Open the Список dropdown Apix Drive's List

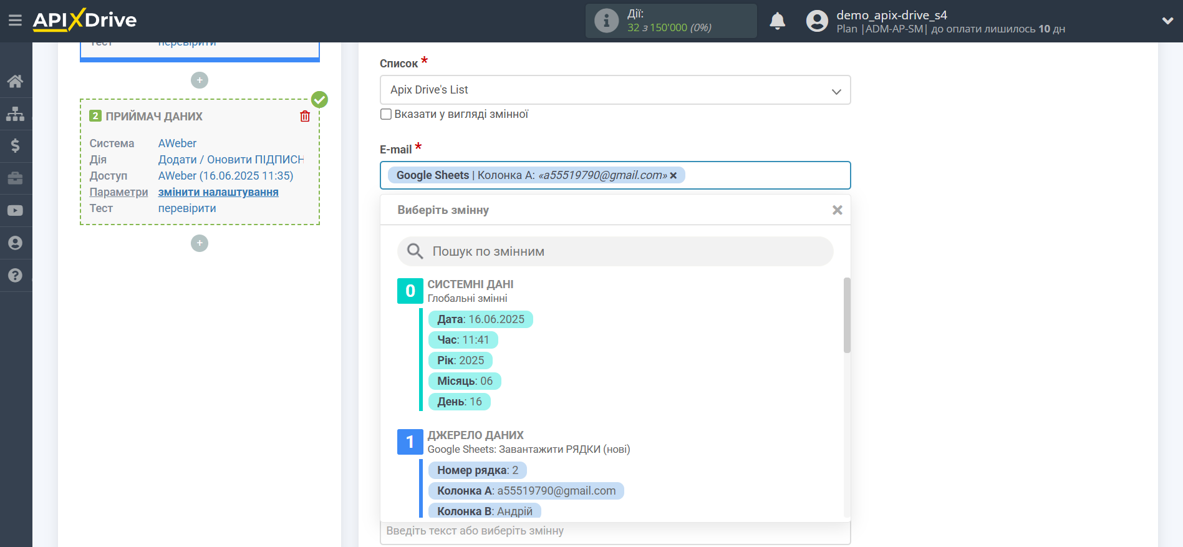click(615, 90)
